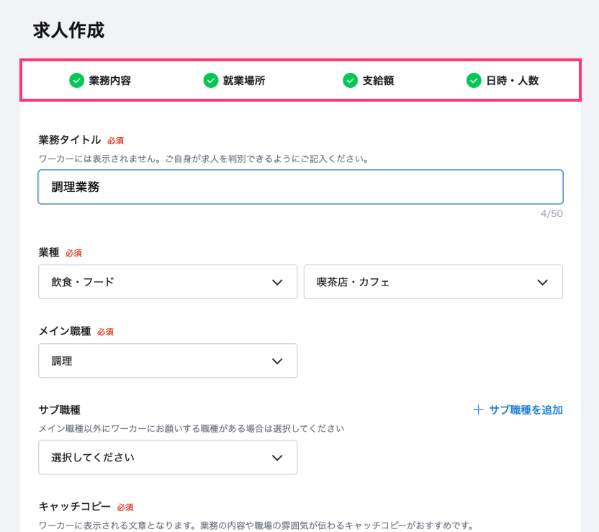This screenshot has height=532, width=599.
Task: Go to the 就業場所 step tab
Action: (x=243, y=81)
